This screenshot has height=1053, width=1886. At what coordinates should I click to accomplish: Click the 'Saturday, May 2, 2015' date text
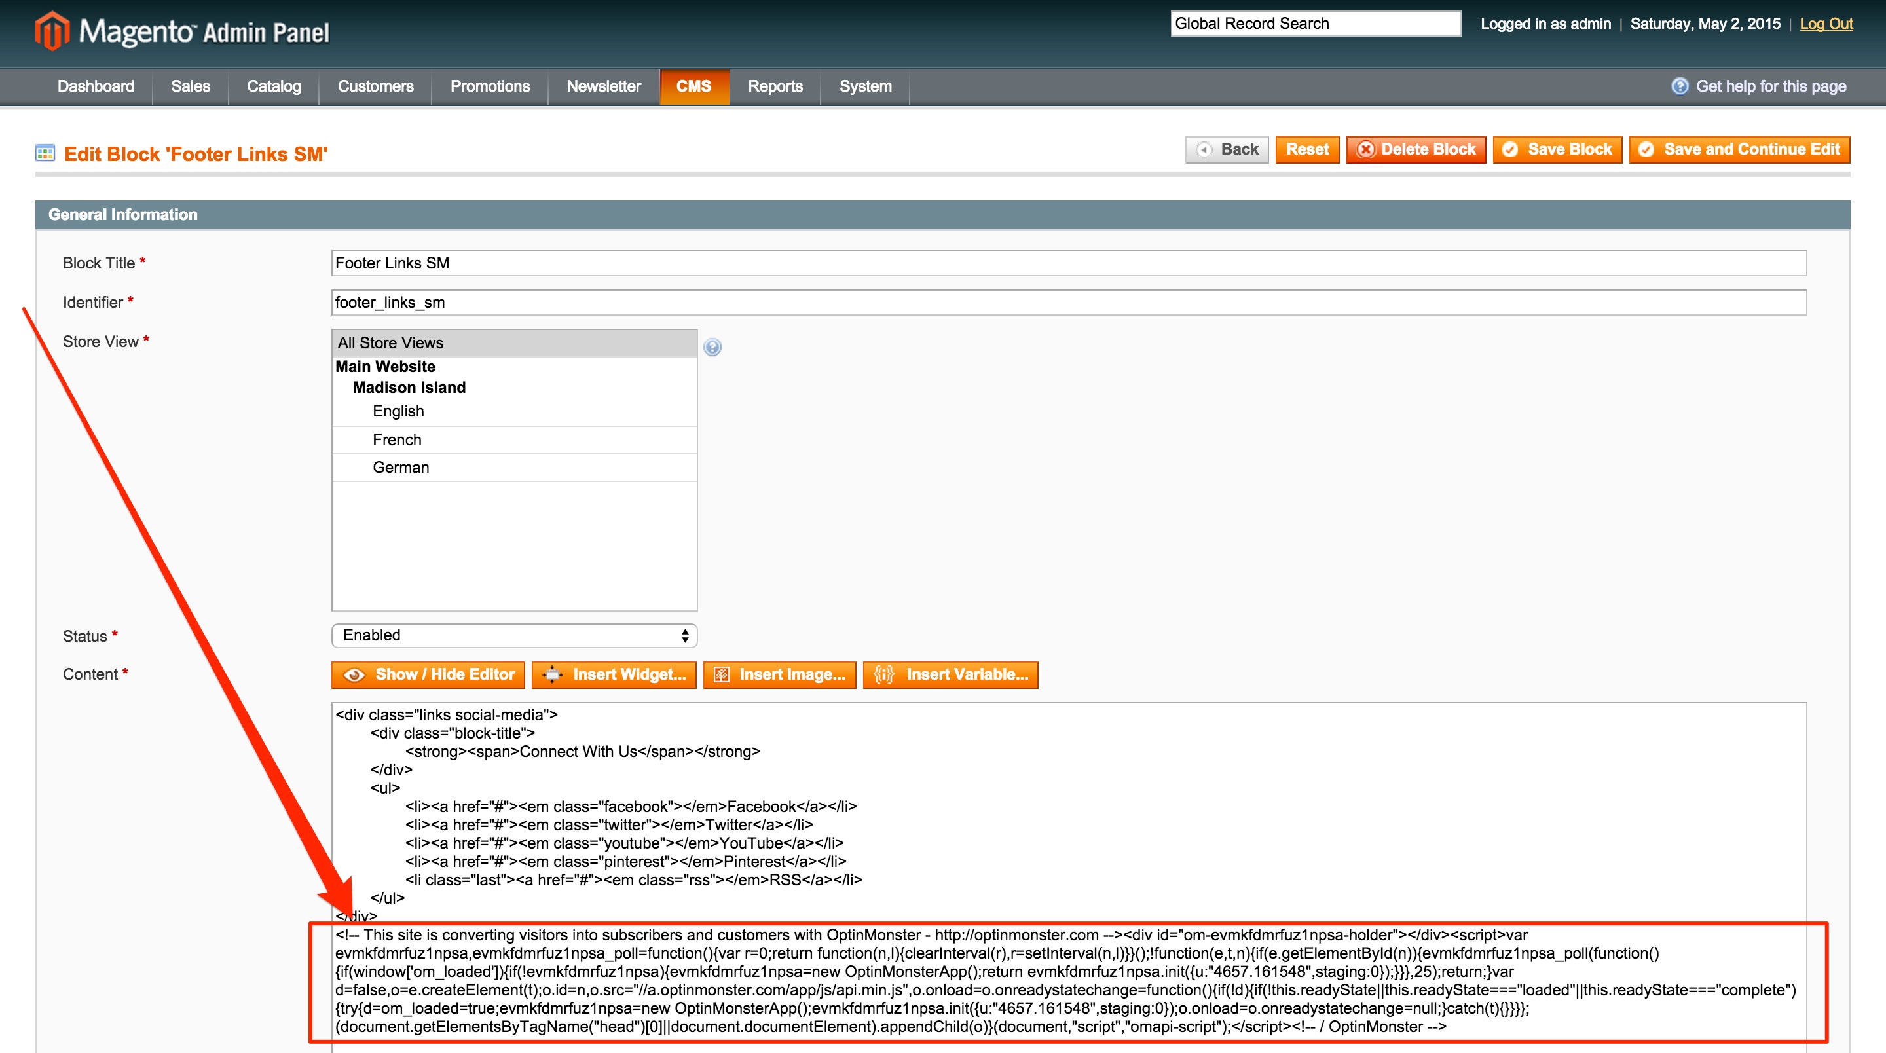[1705, 24]
